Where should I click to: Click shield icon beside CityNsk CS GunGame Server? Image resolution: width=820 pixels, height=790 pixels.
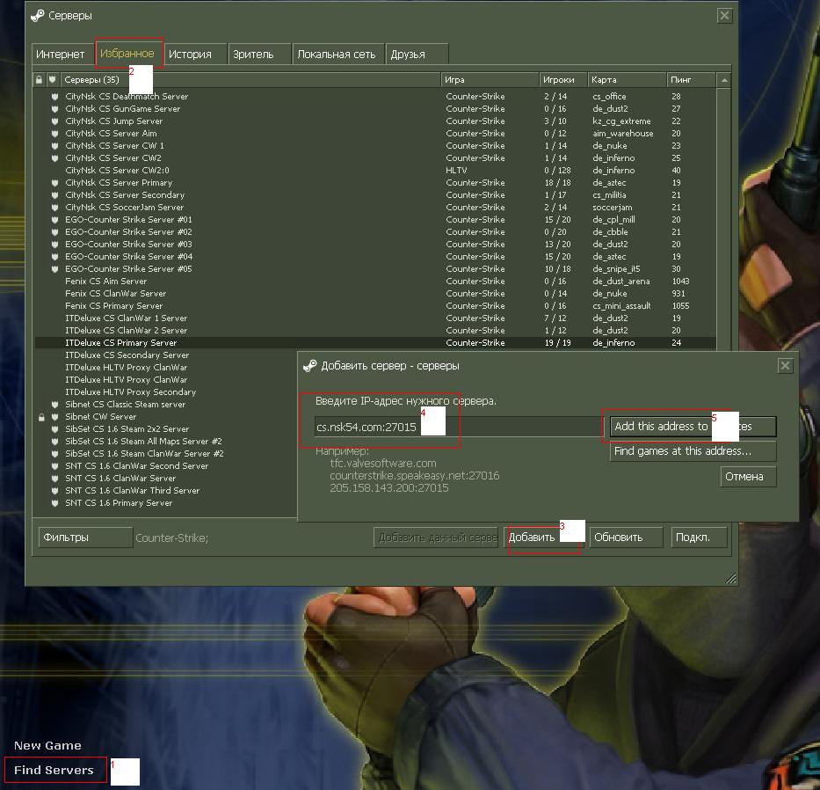54,109
